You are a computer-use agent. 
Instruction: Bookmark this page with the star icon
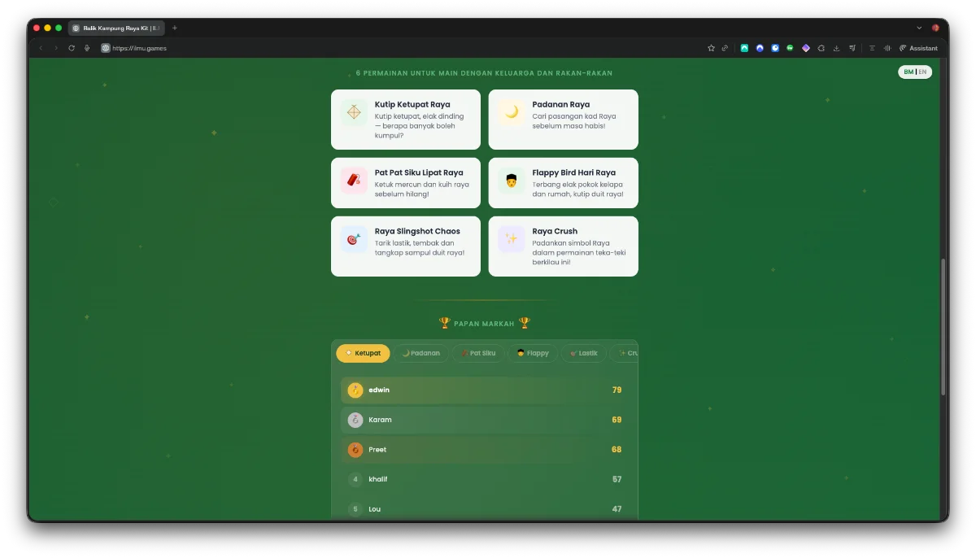click(712, 48)
